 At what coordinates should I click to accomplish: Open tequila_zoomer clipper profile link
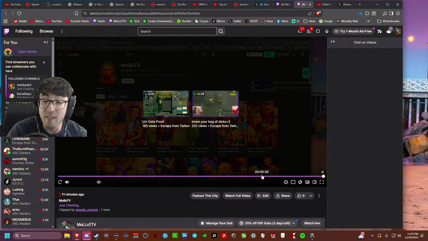click(87, 210)
